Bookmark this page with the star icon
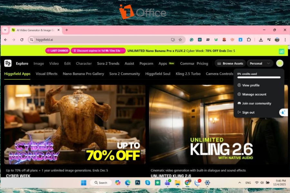290x193 pixels. click(x=180, y=40)
